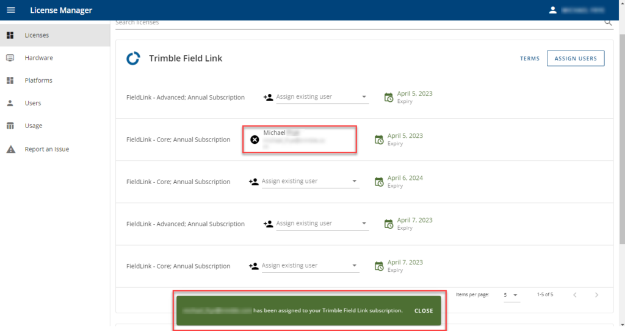Click add-user icon on first Advanced subscription row

tap(269, 97)
